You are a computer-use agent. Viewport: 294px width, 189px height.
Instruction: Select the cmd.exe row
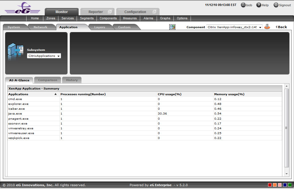(144, 99)
